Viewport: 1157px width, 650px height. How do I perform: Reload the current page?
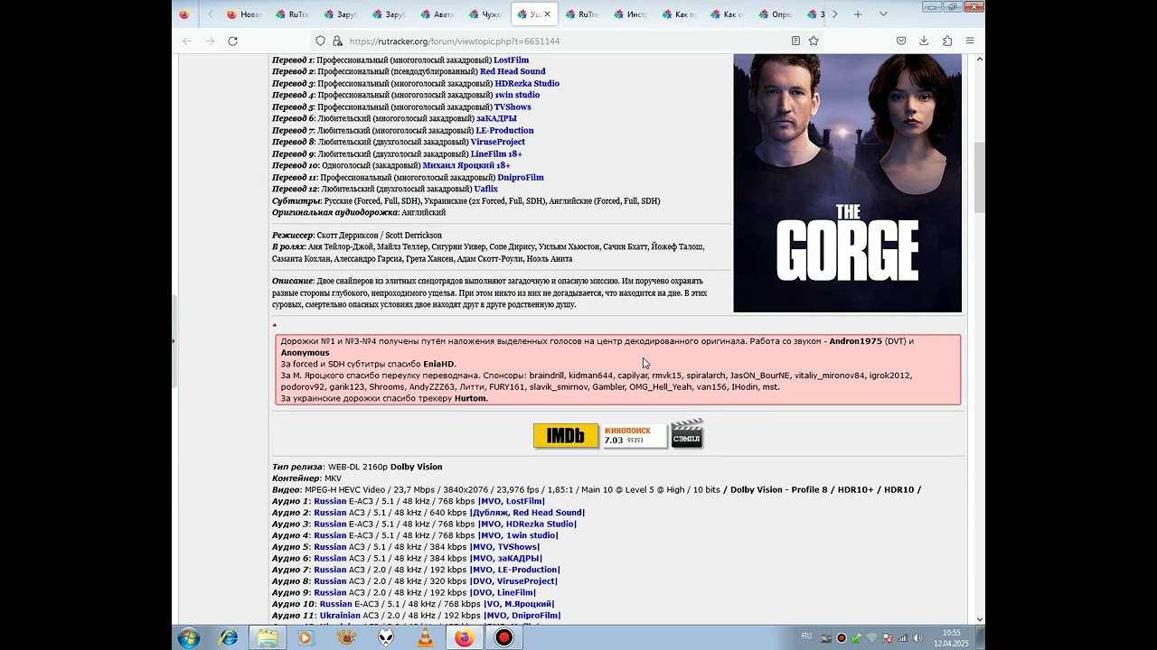(x=232, y=41)
